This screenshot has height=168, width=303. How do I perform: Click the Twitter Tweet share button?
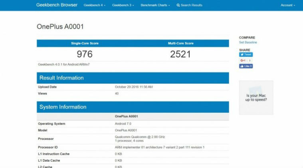tap(246, 55)
